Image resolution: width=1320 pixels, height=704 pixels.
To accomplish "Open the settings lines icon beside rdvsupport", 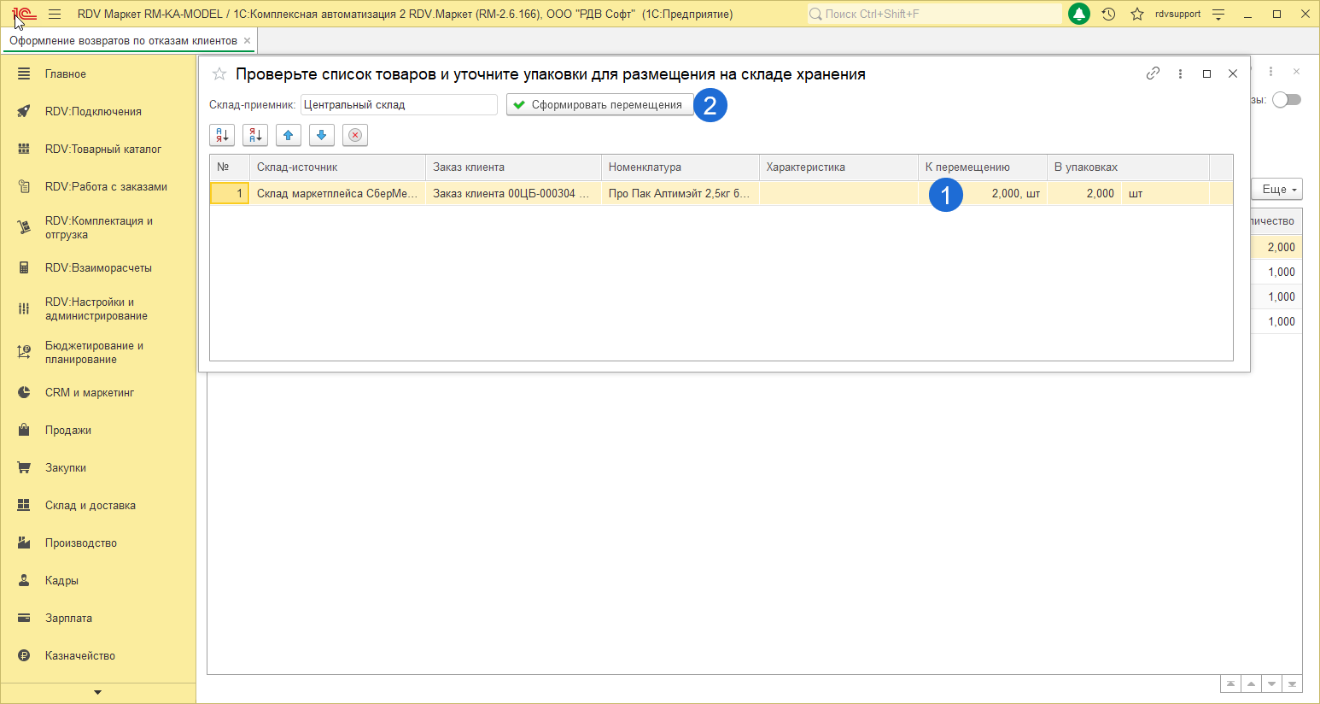I will point(1218,14).
